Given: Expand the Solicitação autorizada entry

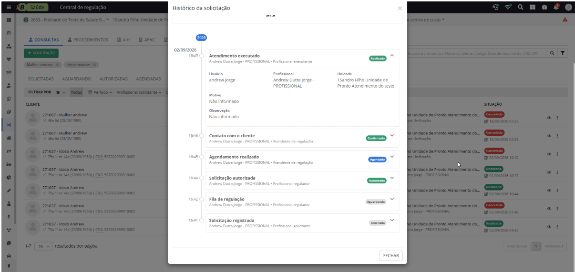Looking at the screenshot, I should 392,178.
